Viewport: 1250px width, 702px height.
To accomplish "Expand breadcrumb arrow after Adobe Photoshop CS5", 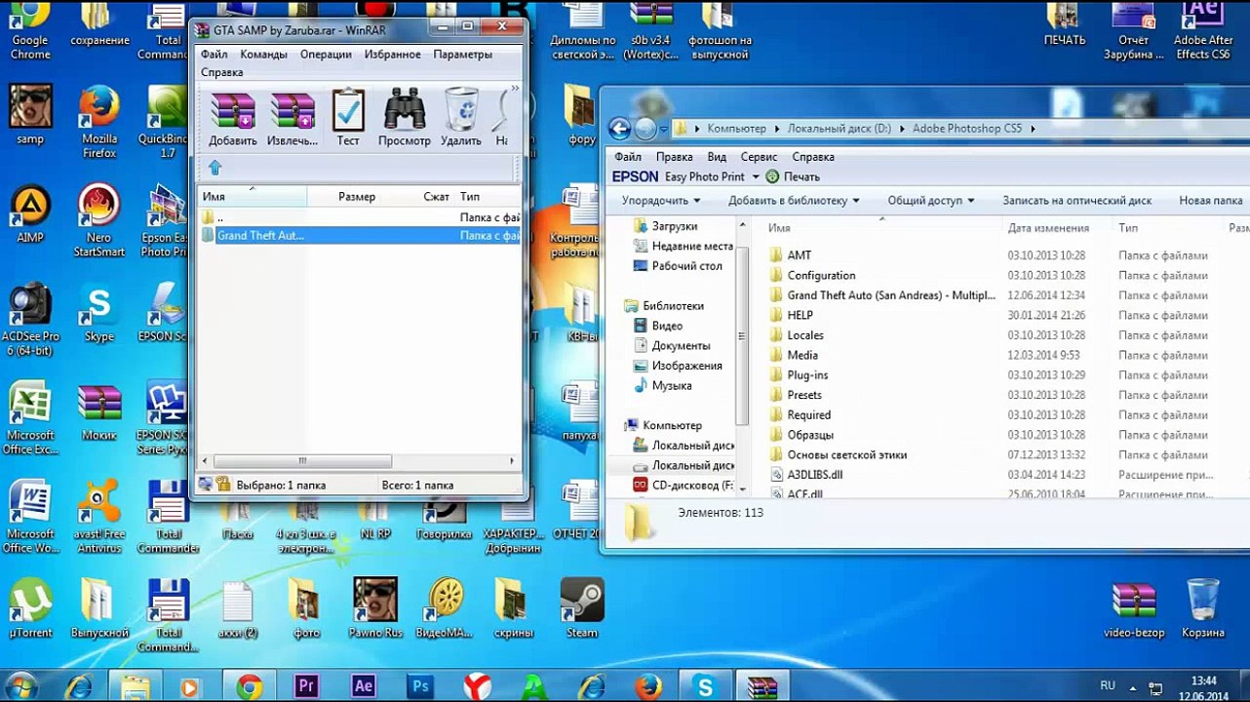I will (x=1033, y=129).
